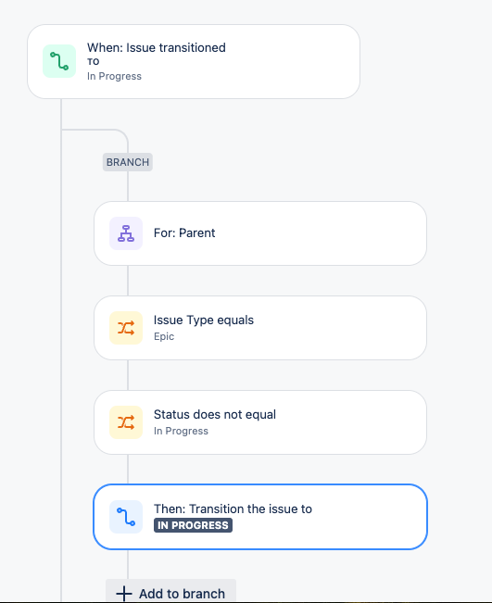Click the green issue transitioned trigger icon

59,61
